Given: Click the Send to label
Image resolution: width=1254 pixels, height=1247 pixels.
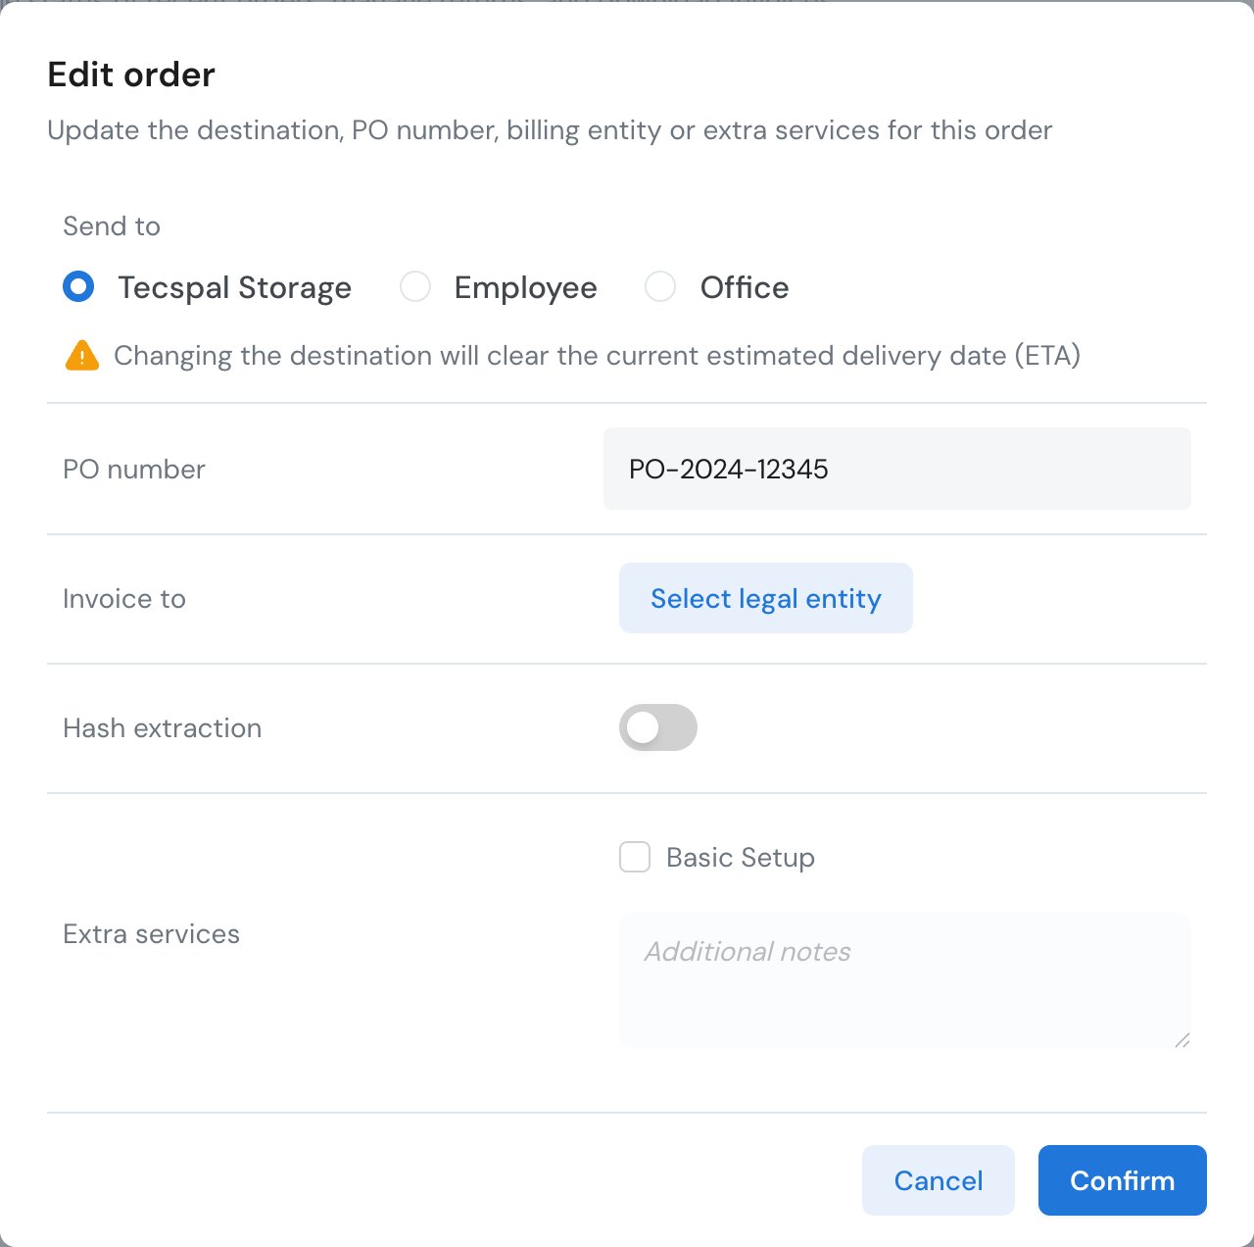Looking at the screenshot, I should pyautogui.click(x=112, y=226).
